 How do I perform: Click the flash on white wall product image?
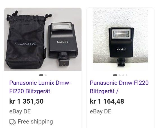coord(120,39)
